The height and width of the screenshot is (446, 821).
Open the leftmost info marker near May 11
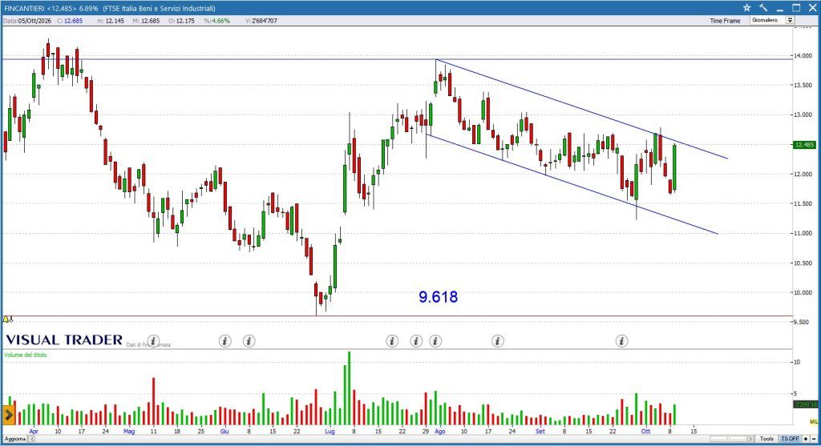153,341
